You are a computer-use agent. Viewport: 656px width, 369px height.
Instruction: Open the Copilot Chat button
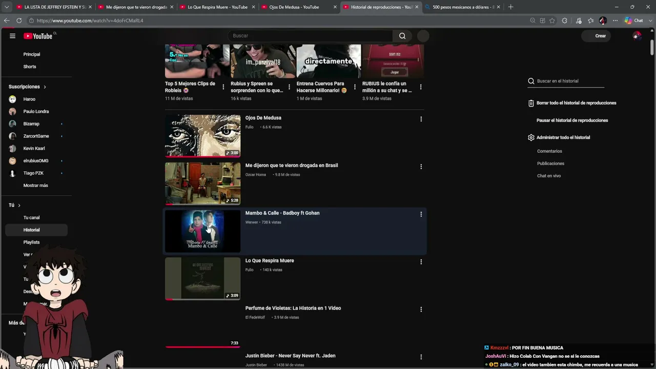(x=633, y=20)
